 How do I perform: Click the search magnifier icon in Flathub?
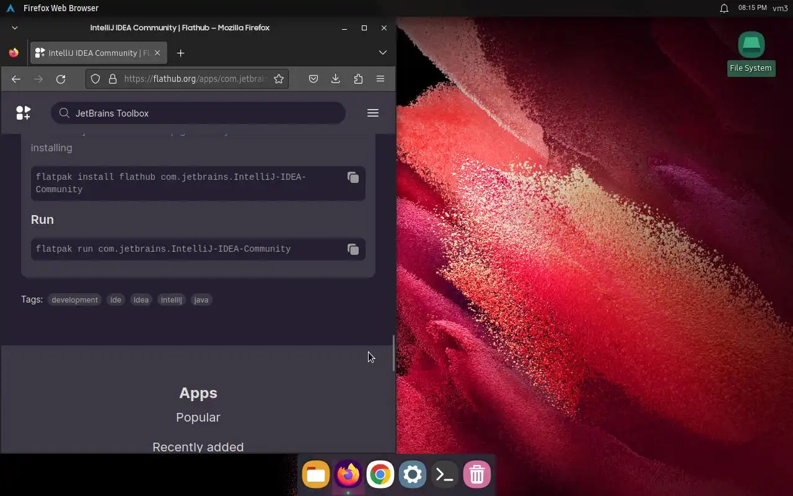click(64, 113)
